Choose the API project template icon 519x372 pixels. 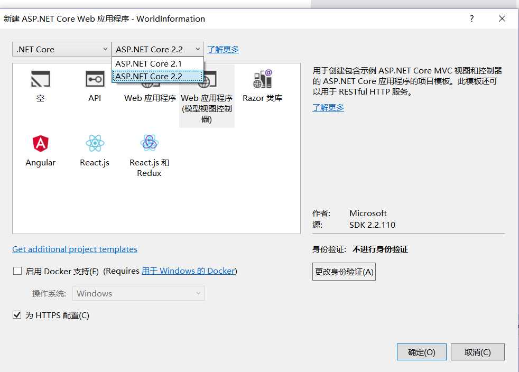coord(95,79)
